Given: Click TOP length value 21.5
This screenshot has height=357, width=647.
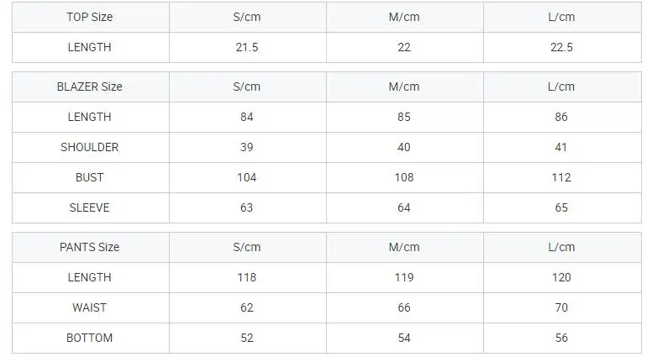Looking at the screenshot, I should click(x=247, y=47).
